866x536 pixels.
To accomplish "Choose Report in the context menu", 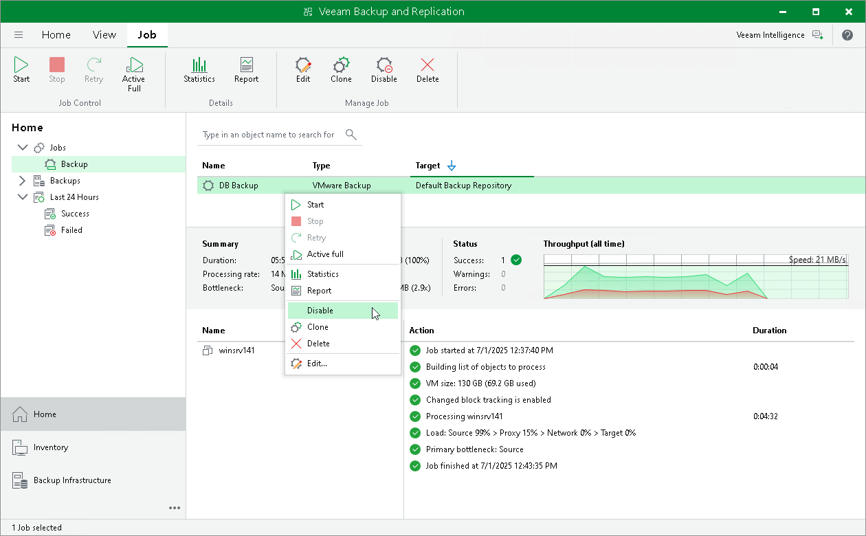I will point(342,291).
